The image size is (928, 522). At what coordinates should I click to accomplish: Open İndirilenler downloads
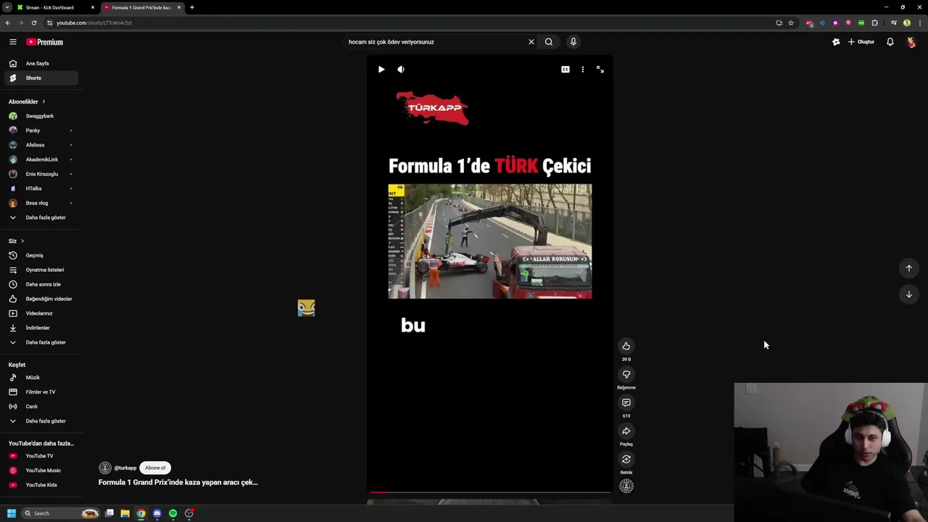coord(41,328)
